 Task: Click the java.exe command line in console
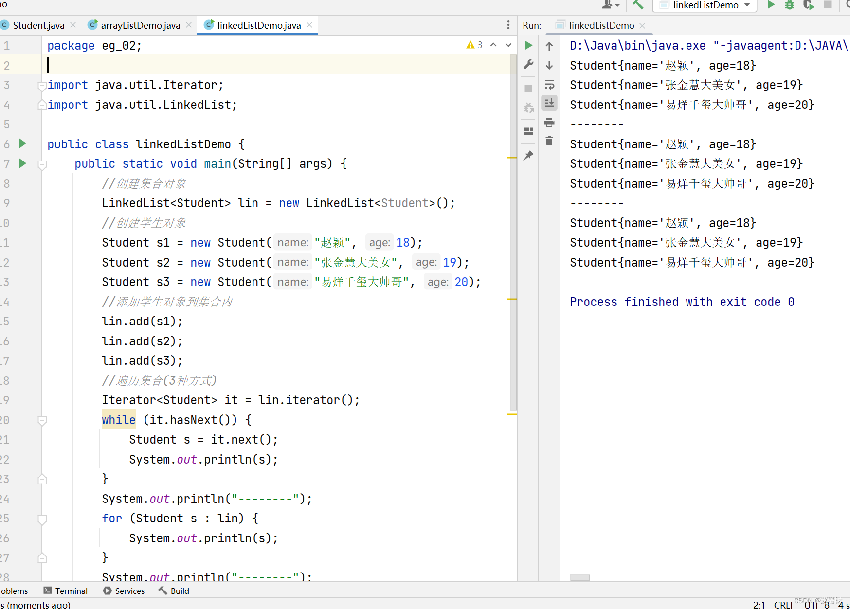coord(709,45)
